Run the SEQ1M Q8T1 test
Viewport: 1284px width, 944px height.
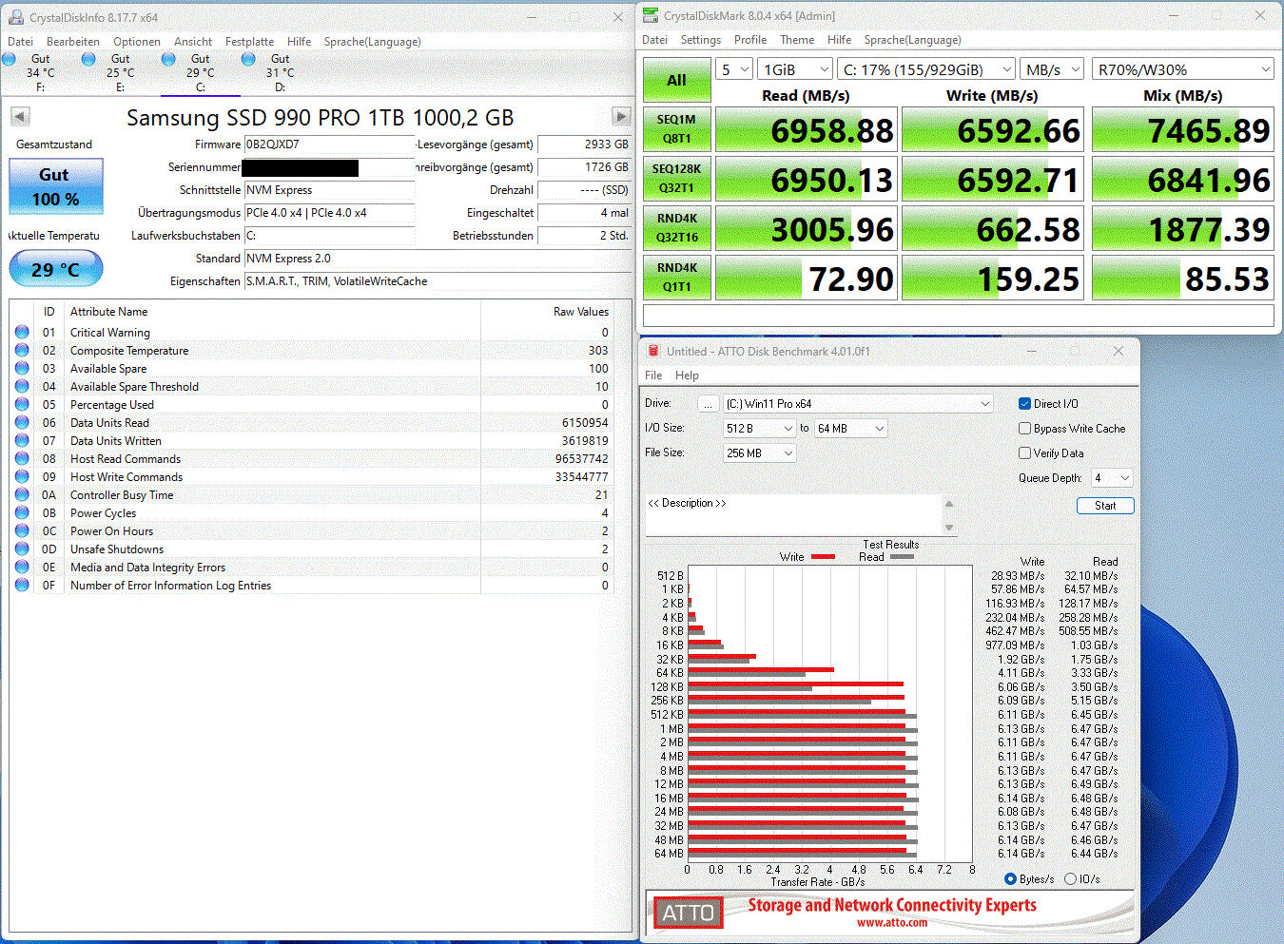click(676, 129)
